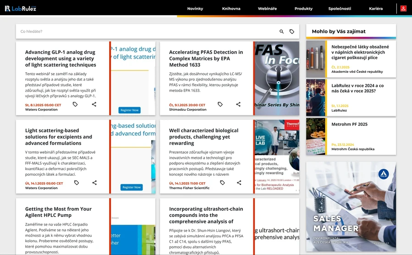Screen dimensions: 412x255
Task: Click Register Now on Light scattering image
Action: (132, 187)
